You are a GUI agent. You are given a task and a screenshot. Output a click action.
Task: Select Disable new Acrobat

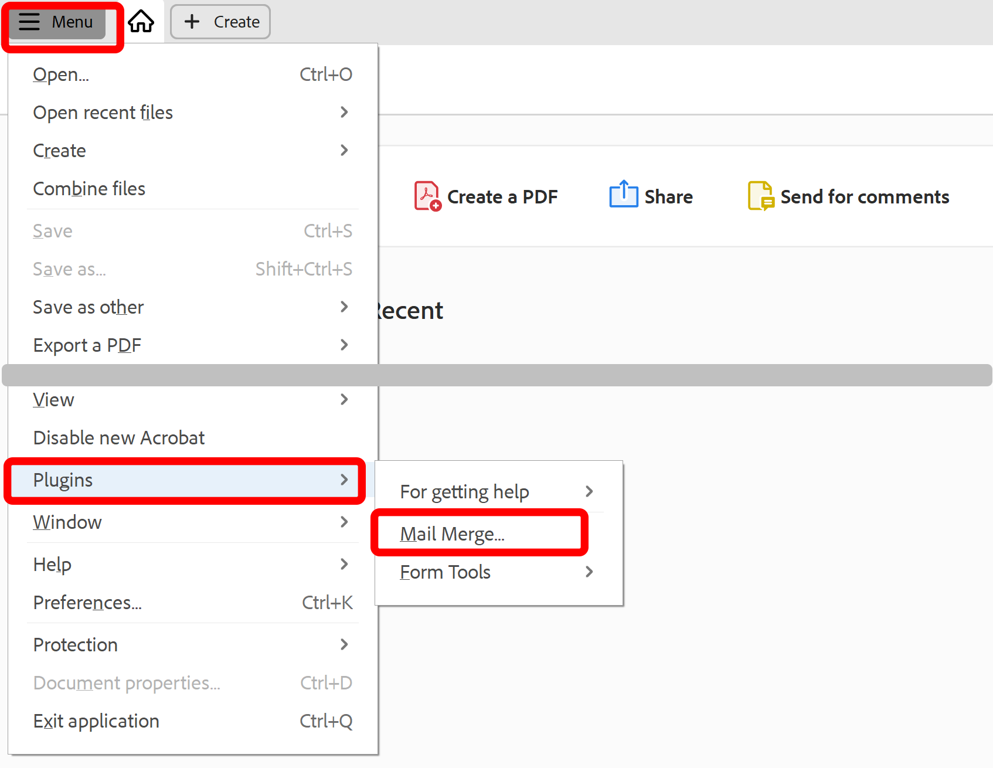tap(193, 438)
